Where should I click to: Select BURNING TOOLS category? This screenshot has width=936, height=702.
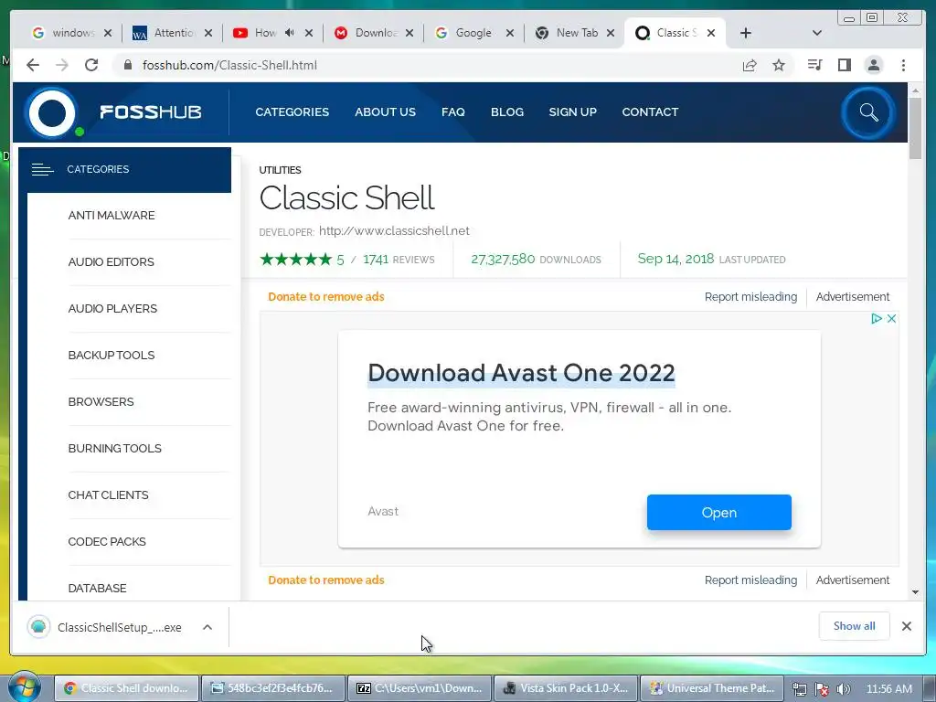[x=114, y=448]
